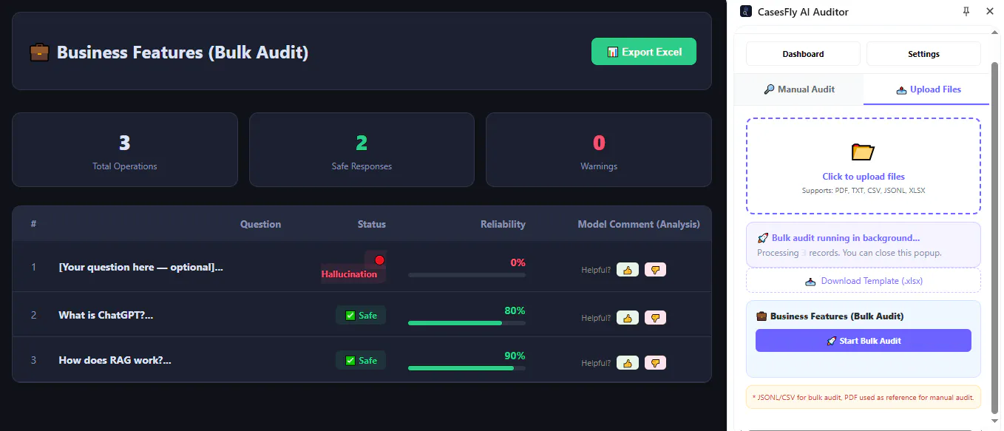Image resolution: width=1004 pixels, height=431 pixels.
Task: Click the Reliability column header
Action: tap(503, 224)
